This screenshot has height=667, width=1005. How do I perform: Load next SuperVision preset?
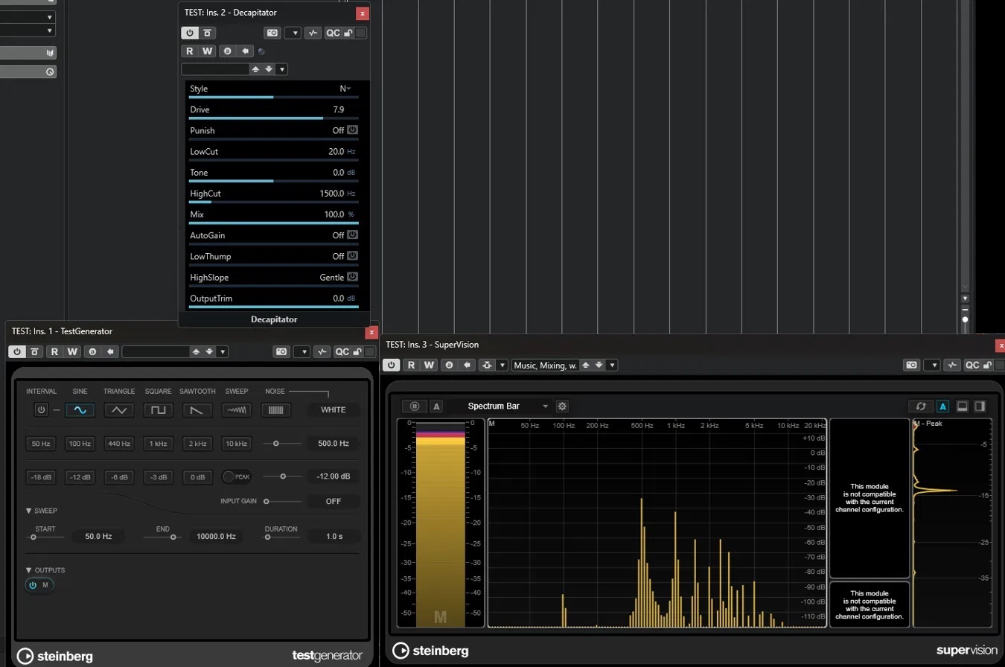tap(599, 366)
